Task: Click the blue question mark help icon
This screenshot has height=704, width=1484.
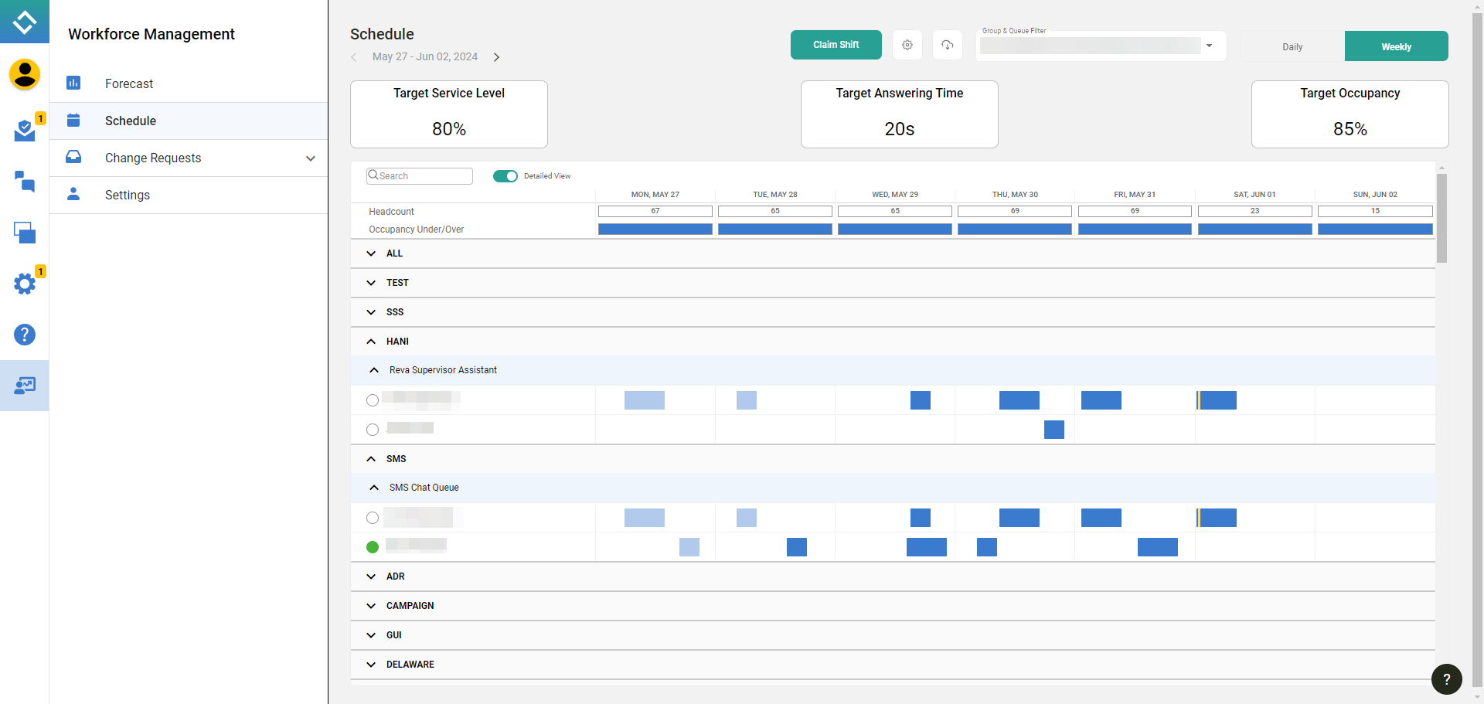Action: click(25, 335)
